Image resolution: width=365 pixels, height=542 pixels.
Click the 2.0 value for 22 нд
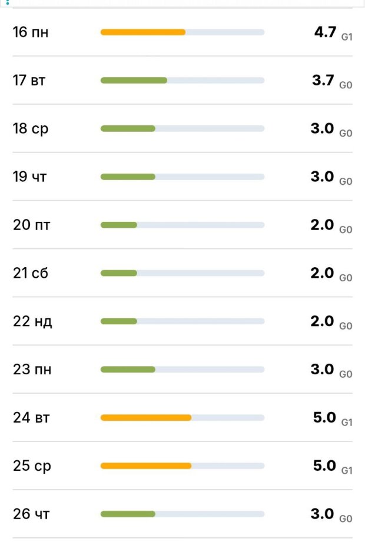coord(322,321)
